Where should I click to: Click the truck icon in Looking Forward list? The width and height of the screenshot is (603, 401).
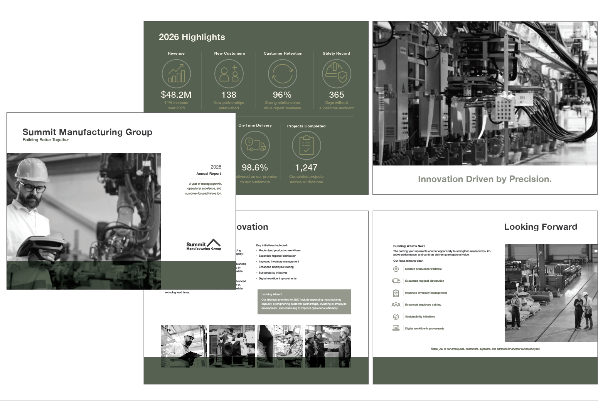(x=396, y=281)
